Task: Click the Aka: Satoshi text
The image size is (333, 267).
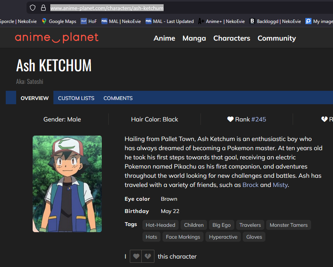Action: [30, 82]
